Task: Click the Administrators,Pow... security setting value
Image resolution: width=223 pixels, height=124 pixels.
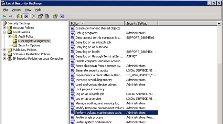Action: (141, 117)
